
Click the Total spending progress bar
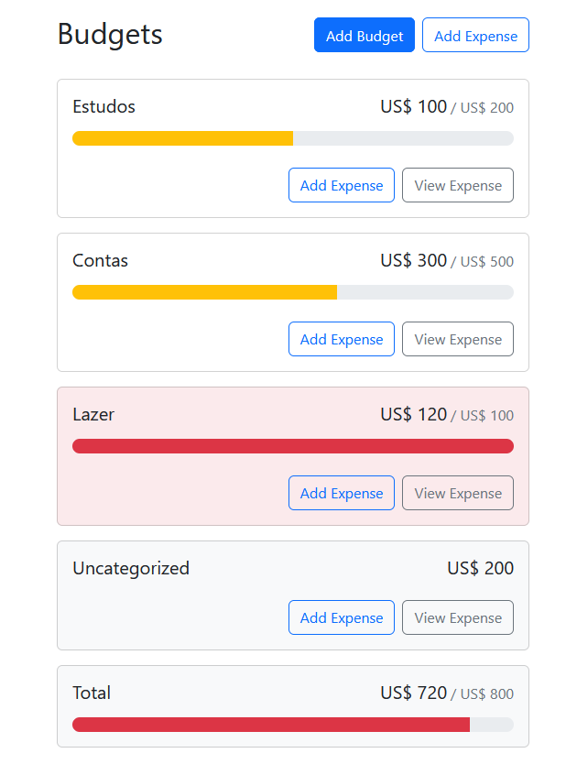pyautogui.click(x=293, y=725)
